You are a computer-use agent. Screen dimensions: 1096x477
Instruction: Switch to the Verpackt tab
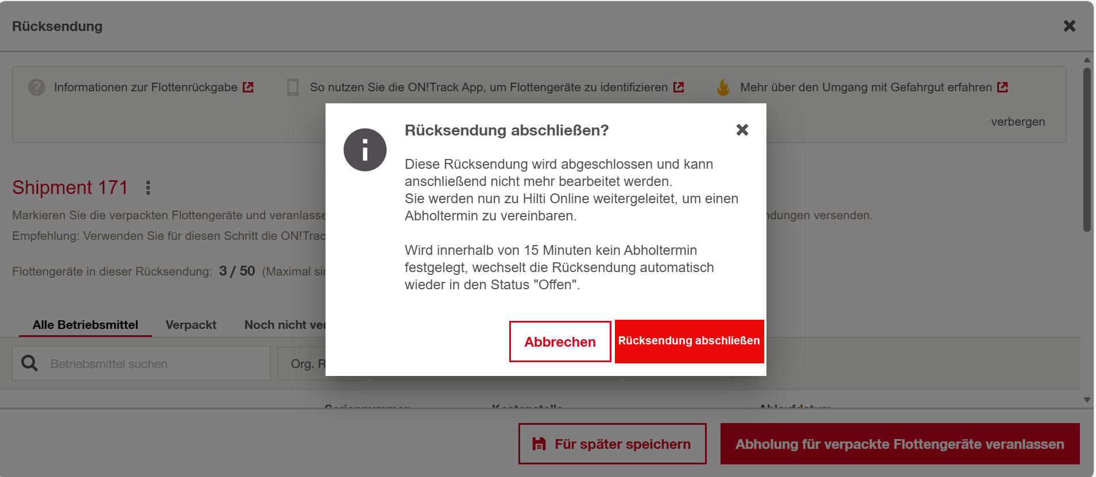click(x=191, y=325)
